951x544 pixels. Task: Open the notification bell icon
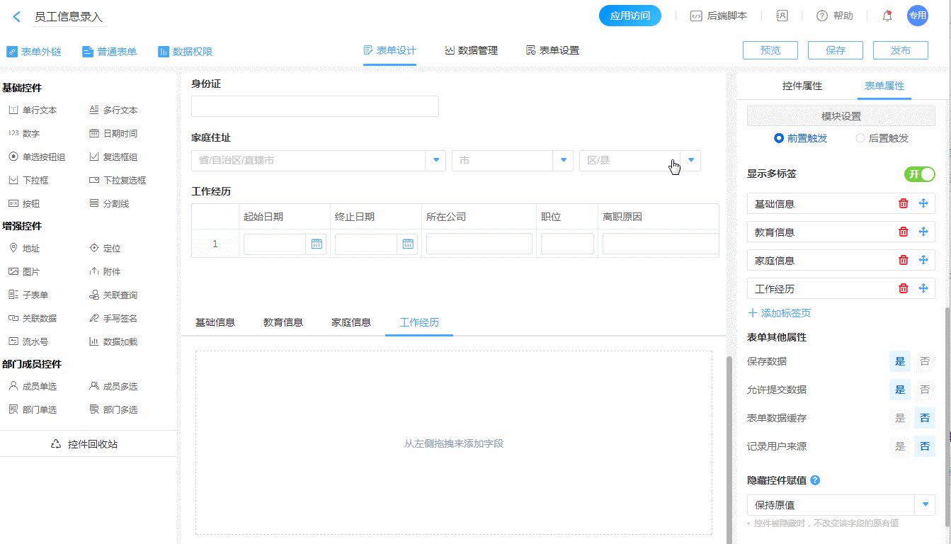887,16
